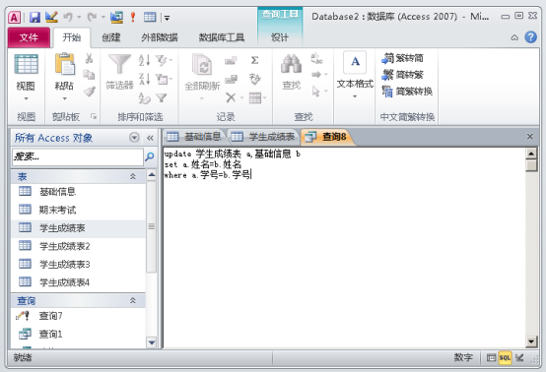Click the 视图 view button icon
546x372 pixels.
click(26, 64)
